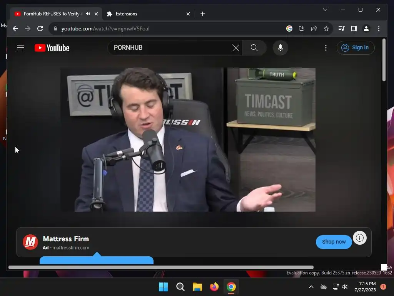
Task: Mute the YouTube tab audio icon
Action: coord(88,14)
